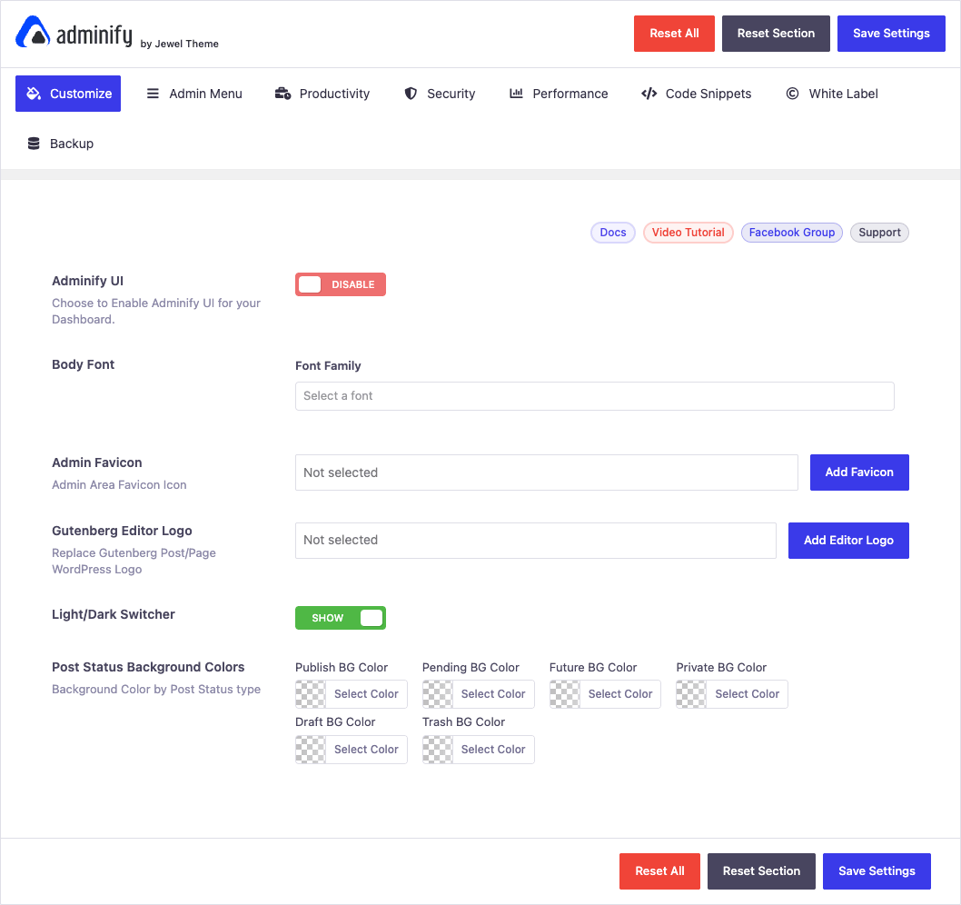Go to the Security tab
Screen dimensions: 961x905
pos(440,94)
